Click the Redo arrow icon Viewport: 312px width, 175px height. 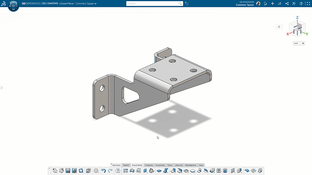tap(110, 171)
